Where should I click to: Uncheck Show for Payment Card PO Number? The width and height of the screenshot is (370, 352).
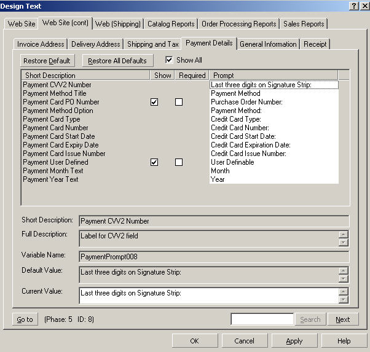pyautogui.click(x=154, y=102)
